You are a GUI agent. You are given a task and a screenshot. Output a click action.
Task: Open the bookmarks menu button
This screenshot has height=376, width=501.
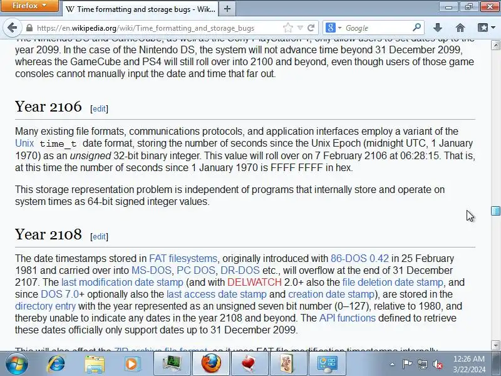[x=487, y=28]
